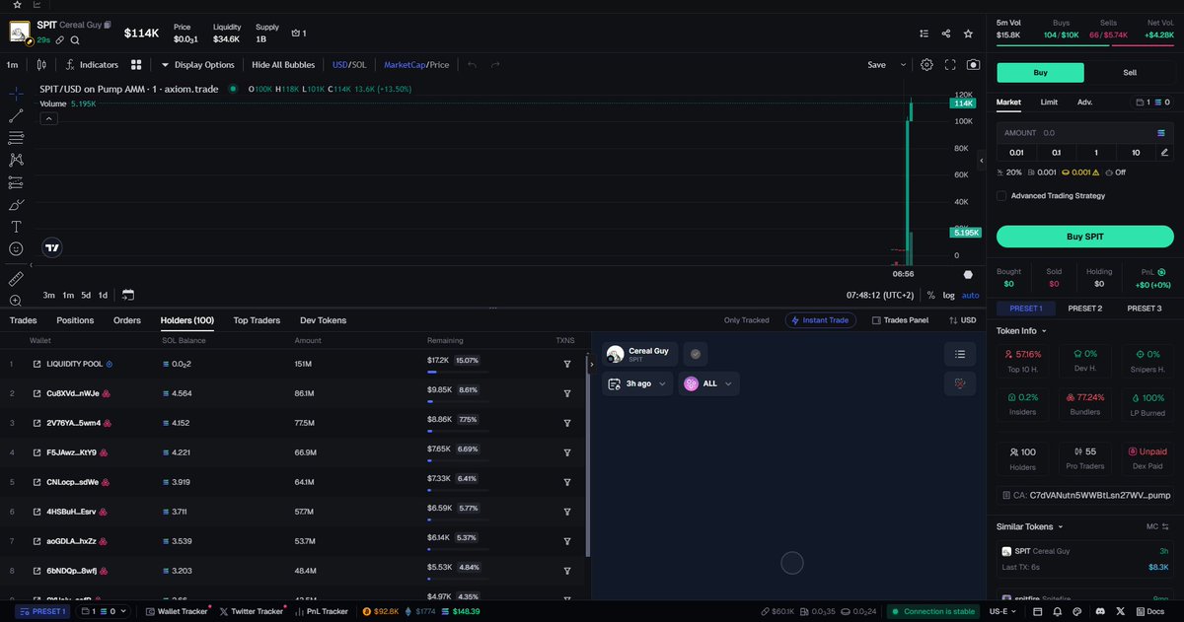Open the indicator templates grid icon
This screenshot has width=1184, height=622.
[135, 65]
